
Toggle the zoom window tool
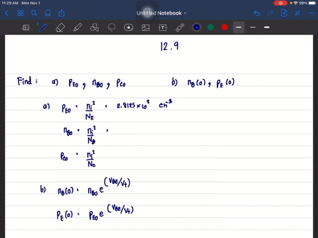[26, 28]
